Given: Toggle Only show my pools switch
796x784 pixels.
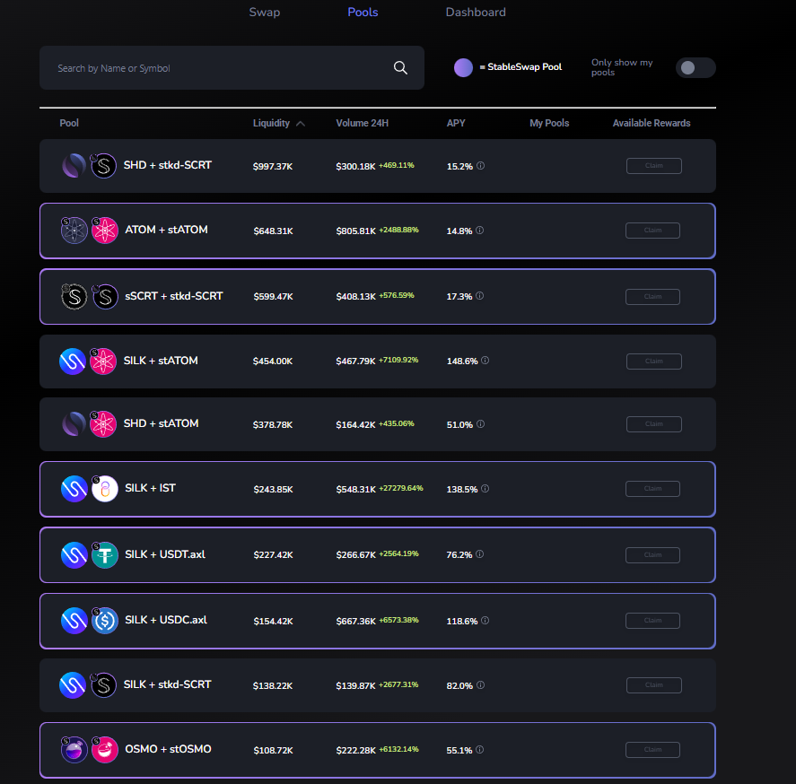Looking at the screenshot, I should (695, 67).
